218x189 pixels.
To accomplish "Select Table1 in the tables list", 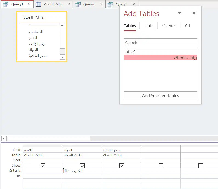I will [160, 52].
